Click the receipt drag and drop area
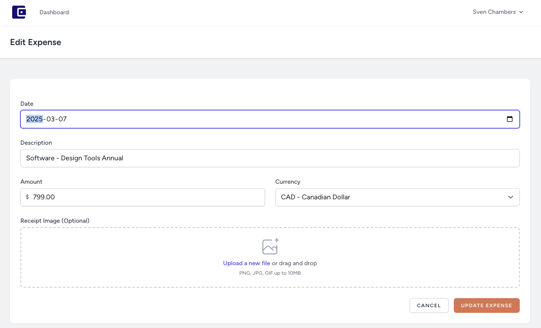The width and height of the screenshot is (541, 328). pyautogui.click(x=270, y=257)
